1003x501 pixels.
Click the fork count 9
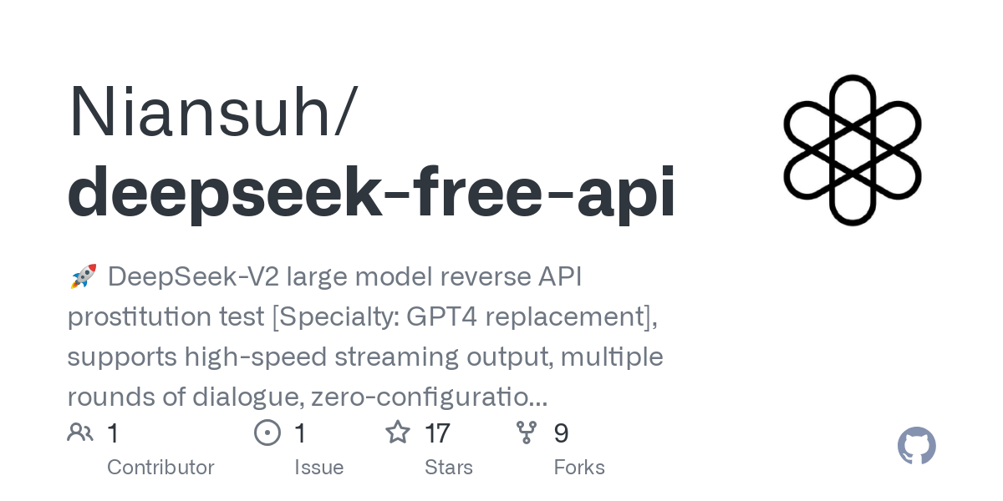pos(561,433)
